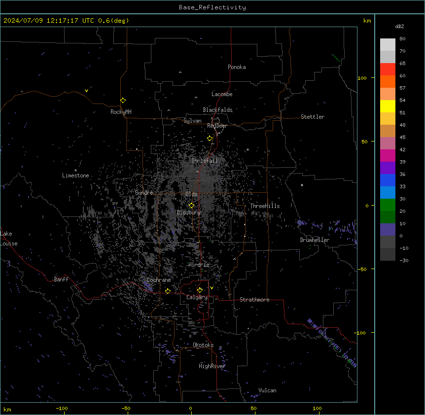Image resolution: width=425 pixels, height=415 pixels.
Task: Click the Innisfail town label
Action: pyautogui.click(x=205, y=161)
